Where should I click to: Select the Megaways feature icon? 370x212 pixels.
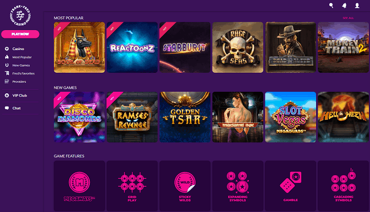point(79,182)
